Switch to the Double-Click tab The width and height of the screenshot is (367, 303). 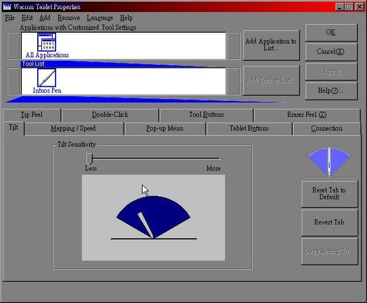coord(110,115)
